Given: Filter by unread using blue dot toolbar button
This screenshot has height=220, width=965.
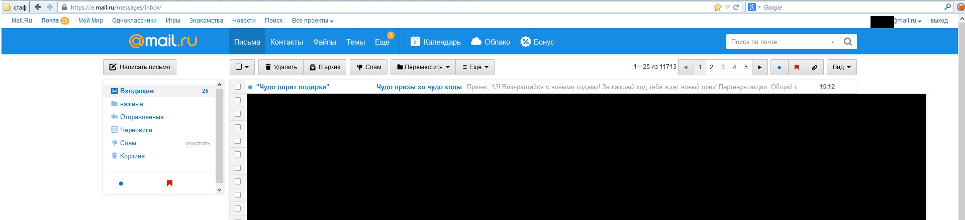Looking at the screenshot, I should click(779, 67).
